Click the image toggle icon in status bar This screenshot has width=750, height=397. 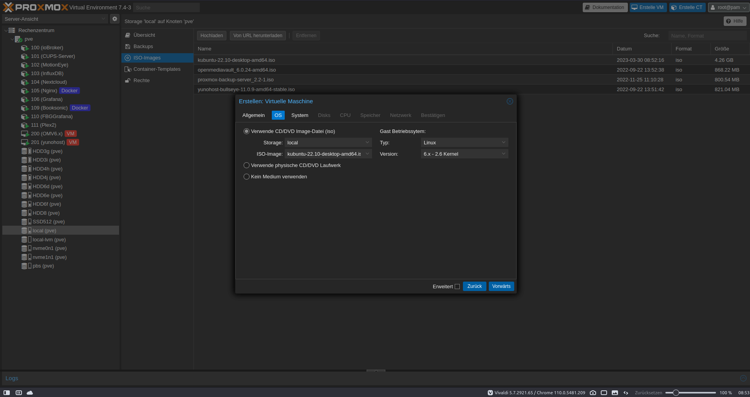[615, 393]
